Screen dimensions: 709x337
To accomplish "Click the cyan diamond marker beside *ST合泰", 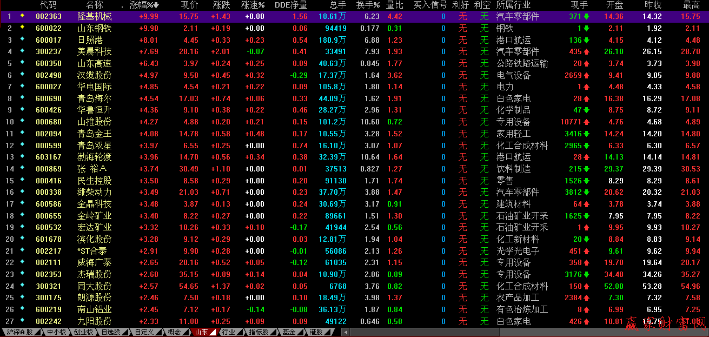I will pyautogui.click(x=22, y=250).
